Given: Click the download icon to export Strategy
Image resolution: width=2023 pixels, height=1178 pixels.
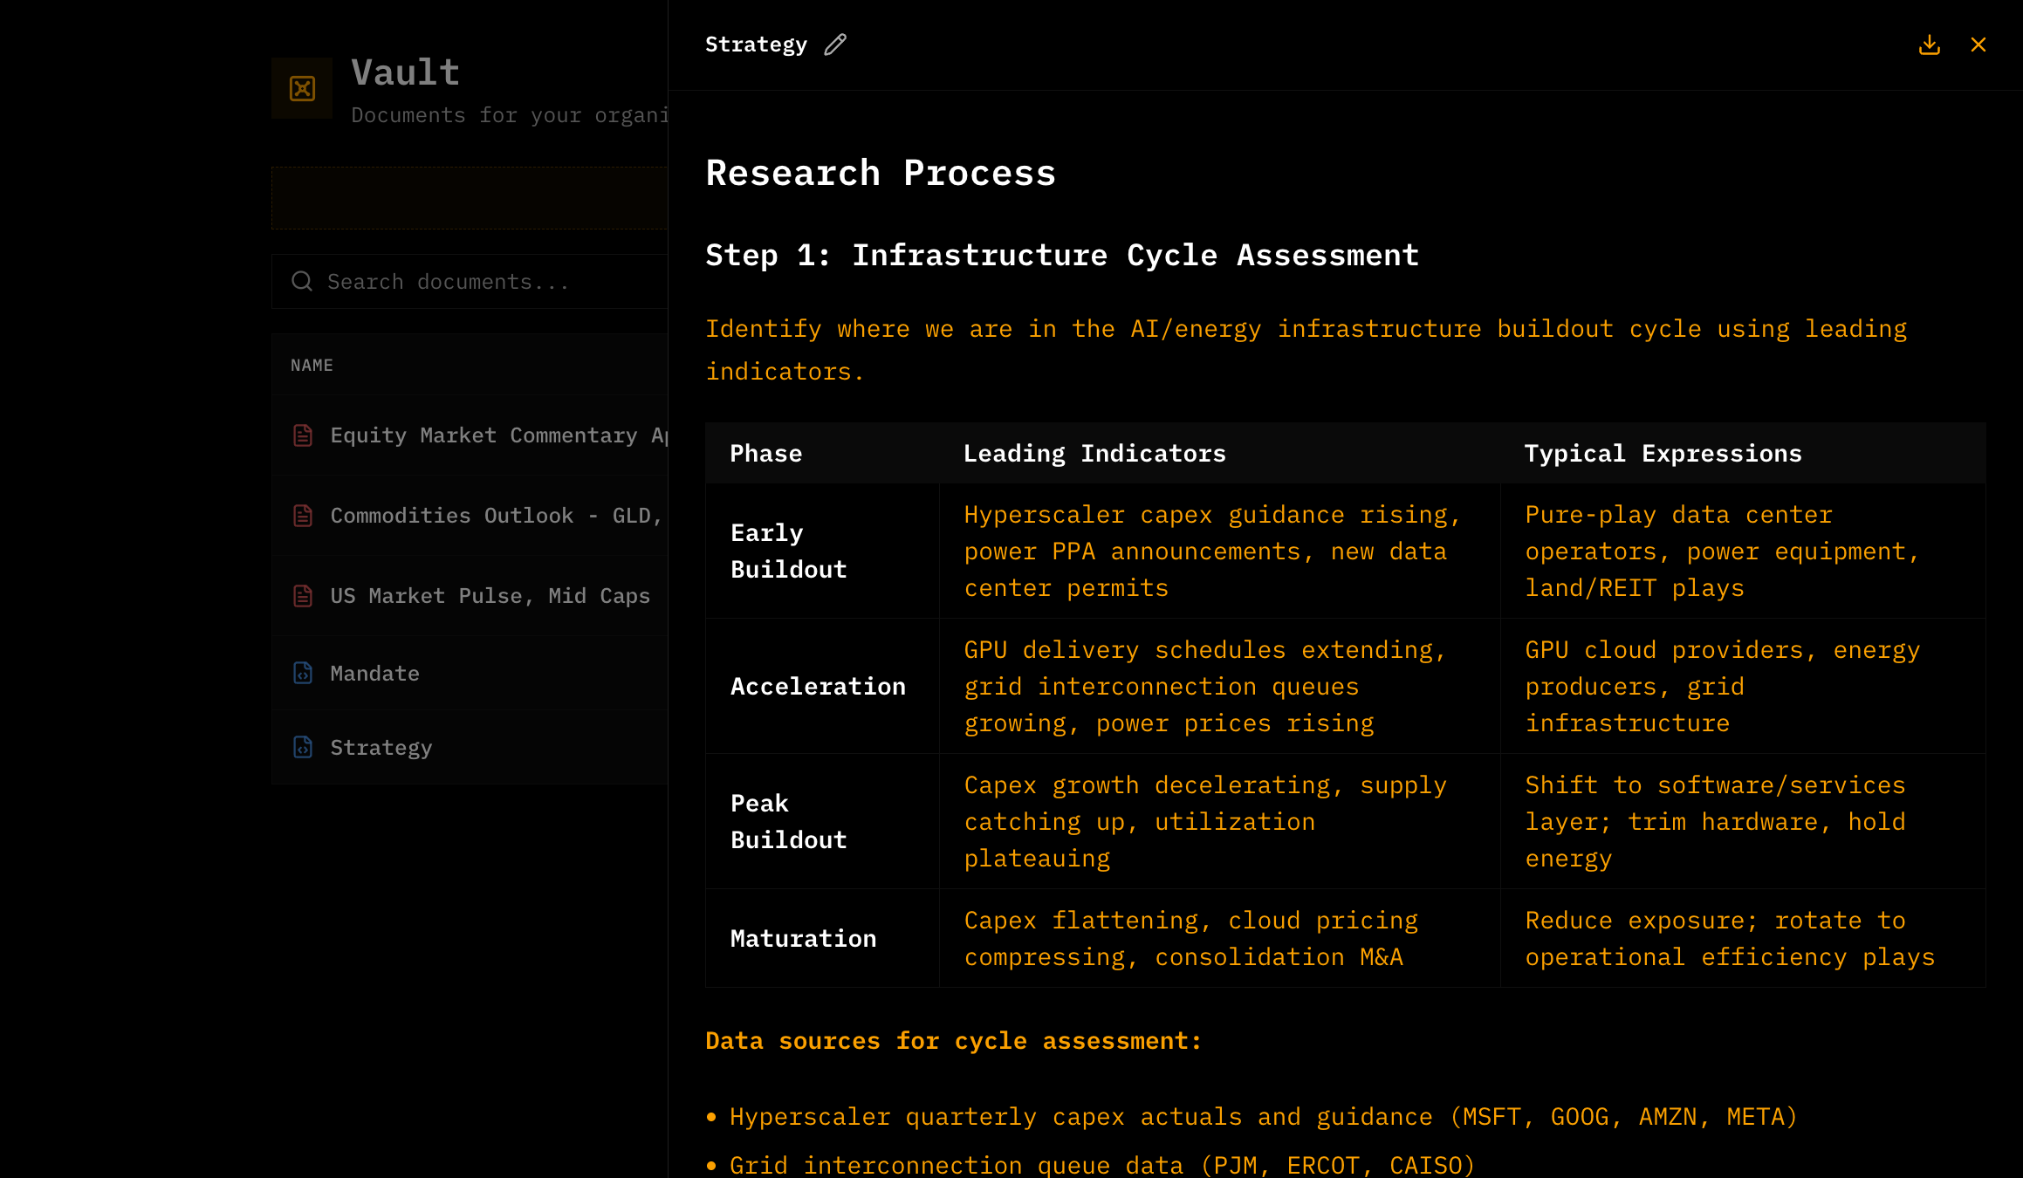Looking at the screenshot, I should 1929,44.
